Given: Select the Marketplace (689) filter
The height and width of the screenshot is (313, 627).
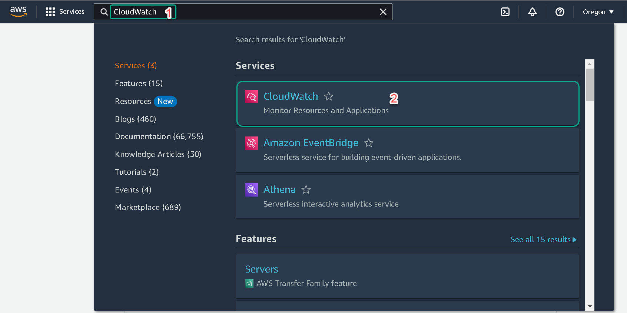Looking at the screenshot, I should pos(148,207).
